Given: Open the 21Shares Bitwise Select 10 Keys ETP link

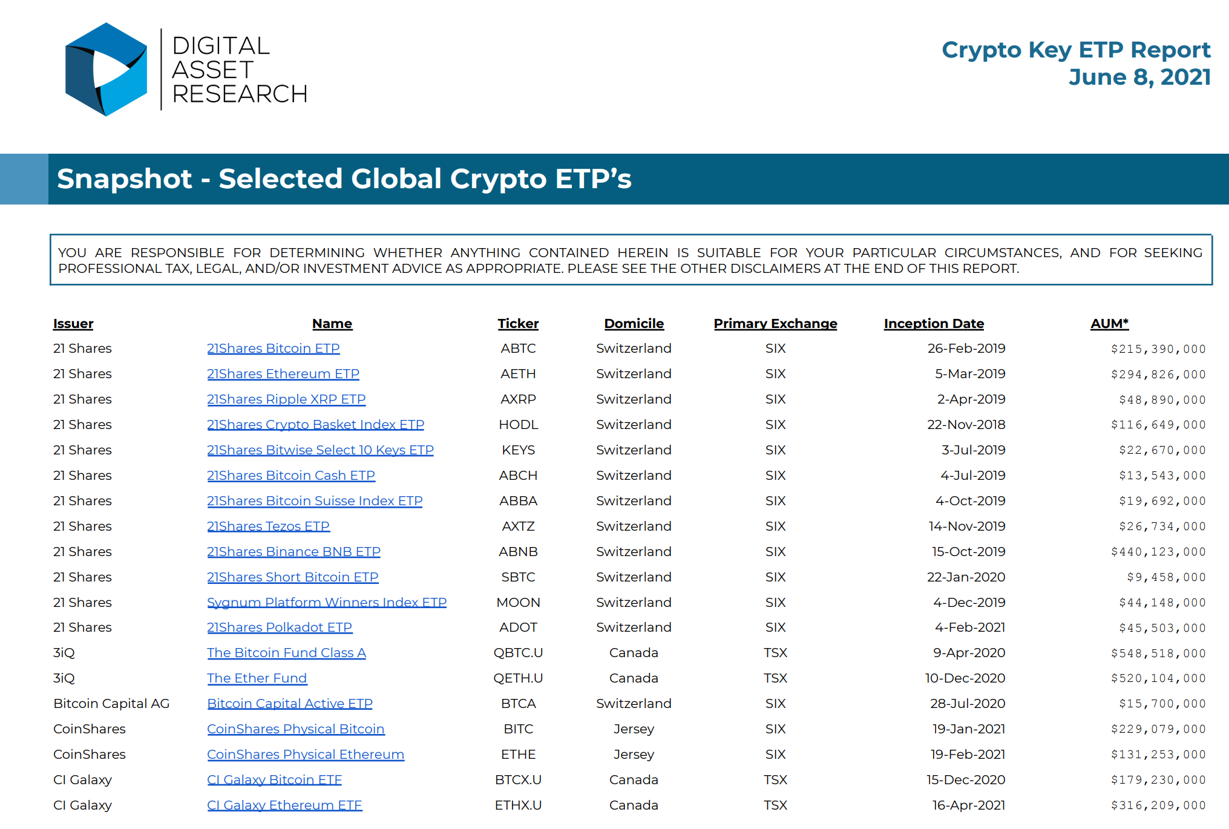Looking at the screenshot, I should point(320,450).
